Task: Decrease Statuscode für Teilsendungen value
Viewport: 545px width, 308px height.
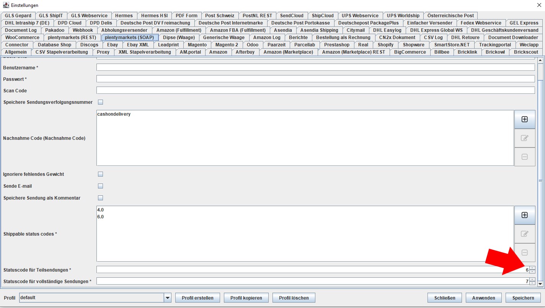Action: pos(532,272)
